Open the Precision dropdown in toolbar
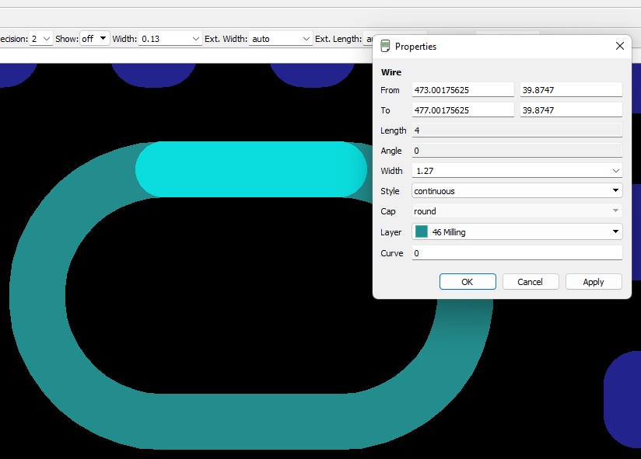 [x=41, y=39]
